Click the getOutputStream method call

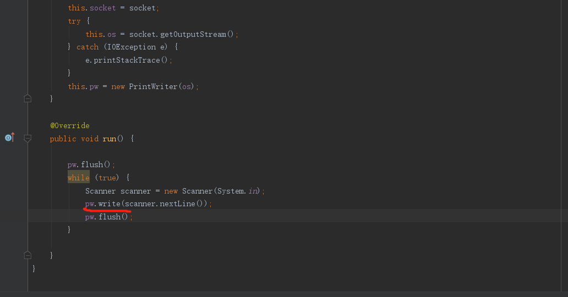tap(193, 35)
